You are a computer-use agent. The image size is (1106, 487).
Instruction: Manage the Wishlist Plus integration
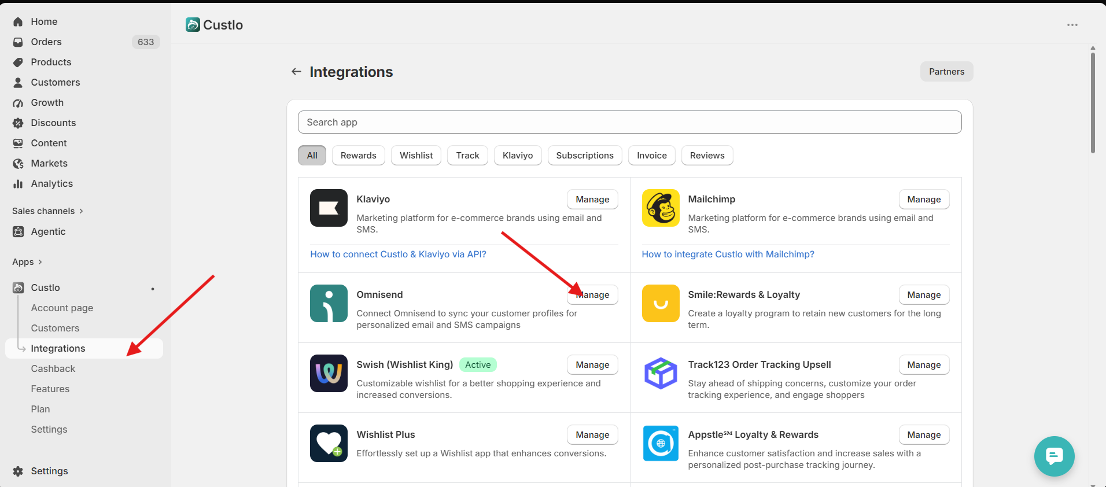(592, 434)
